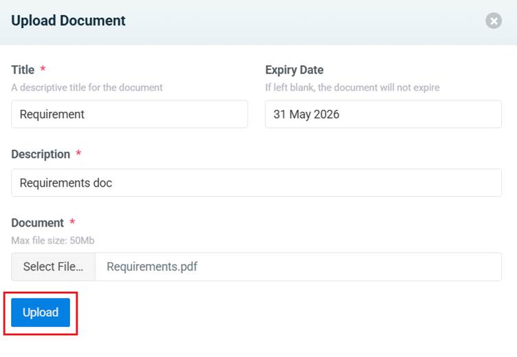Click the 'If left blank' expiry hint
This screenshot has width=517, height=357.
tap(352, 88)
